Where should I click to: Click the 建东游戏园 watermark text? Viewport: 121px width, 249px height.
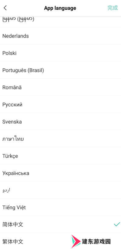96,242
